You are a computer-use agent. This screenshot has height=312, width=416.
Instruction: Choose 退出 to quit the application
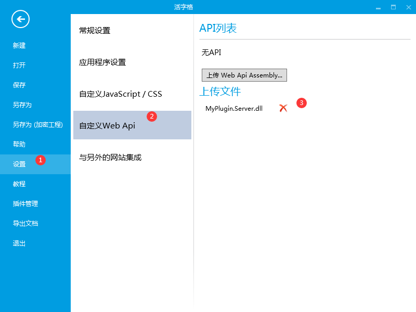19,243
